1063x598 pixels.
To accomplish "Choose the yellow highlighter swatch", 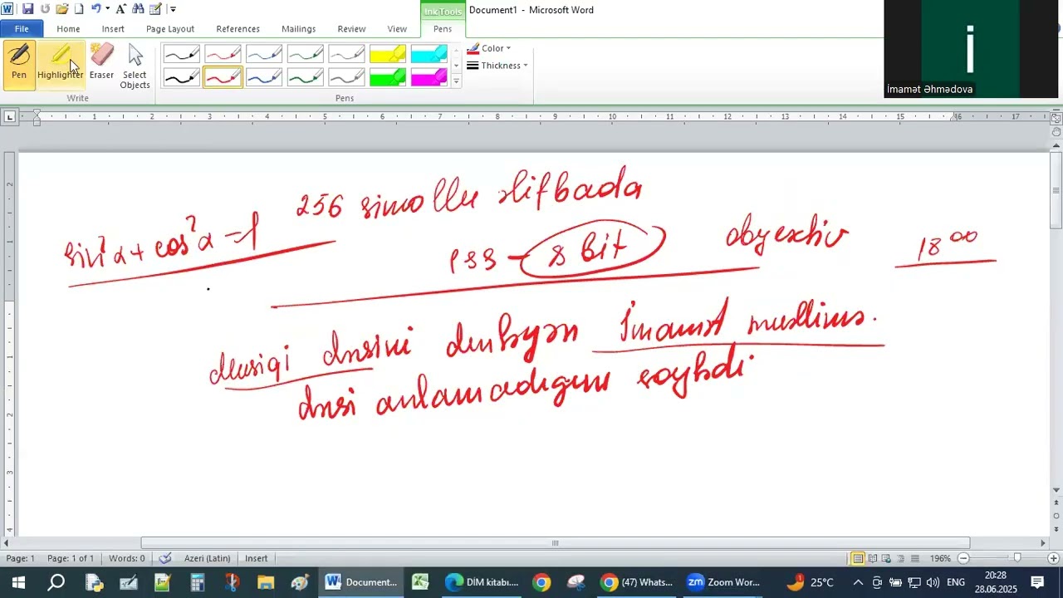I will pos(388,55).
